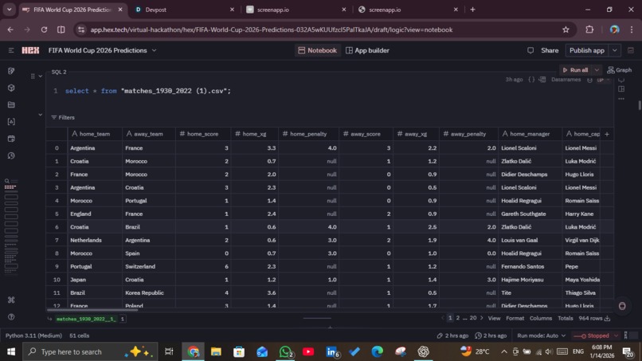This screenshot has height=361, width=642.
Task: Open the ChatGPT taskbar icon
Action: pos(424,351)
